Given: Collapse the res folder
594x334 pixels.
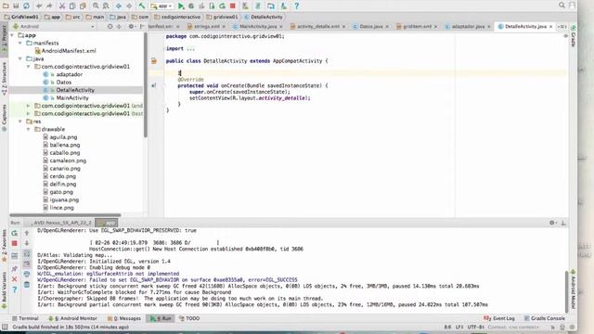Looking at the screenshot, I should click(20, 122).
